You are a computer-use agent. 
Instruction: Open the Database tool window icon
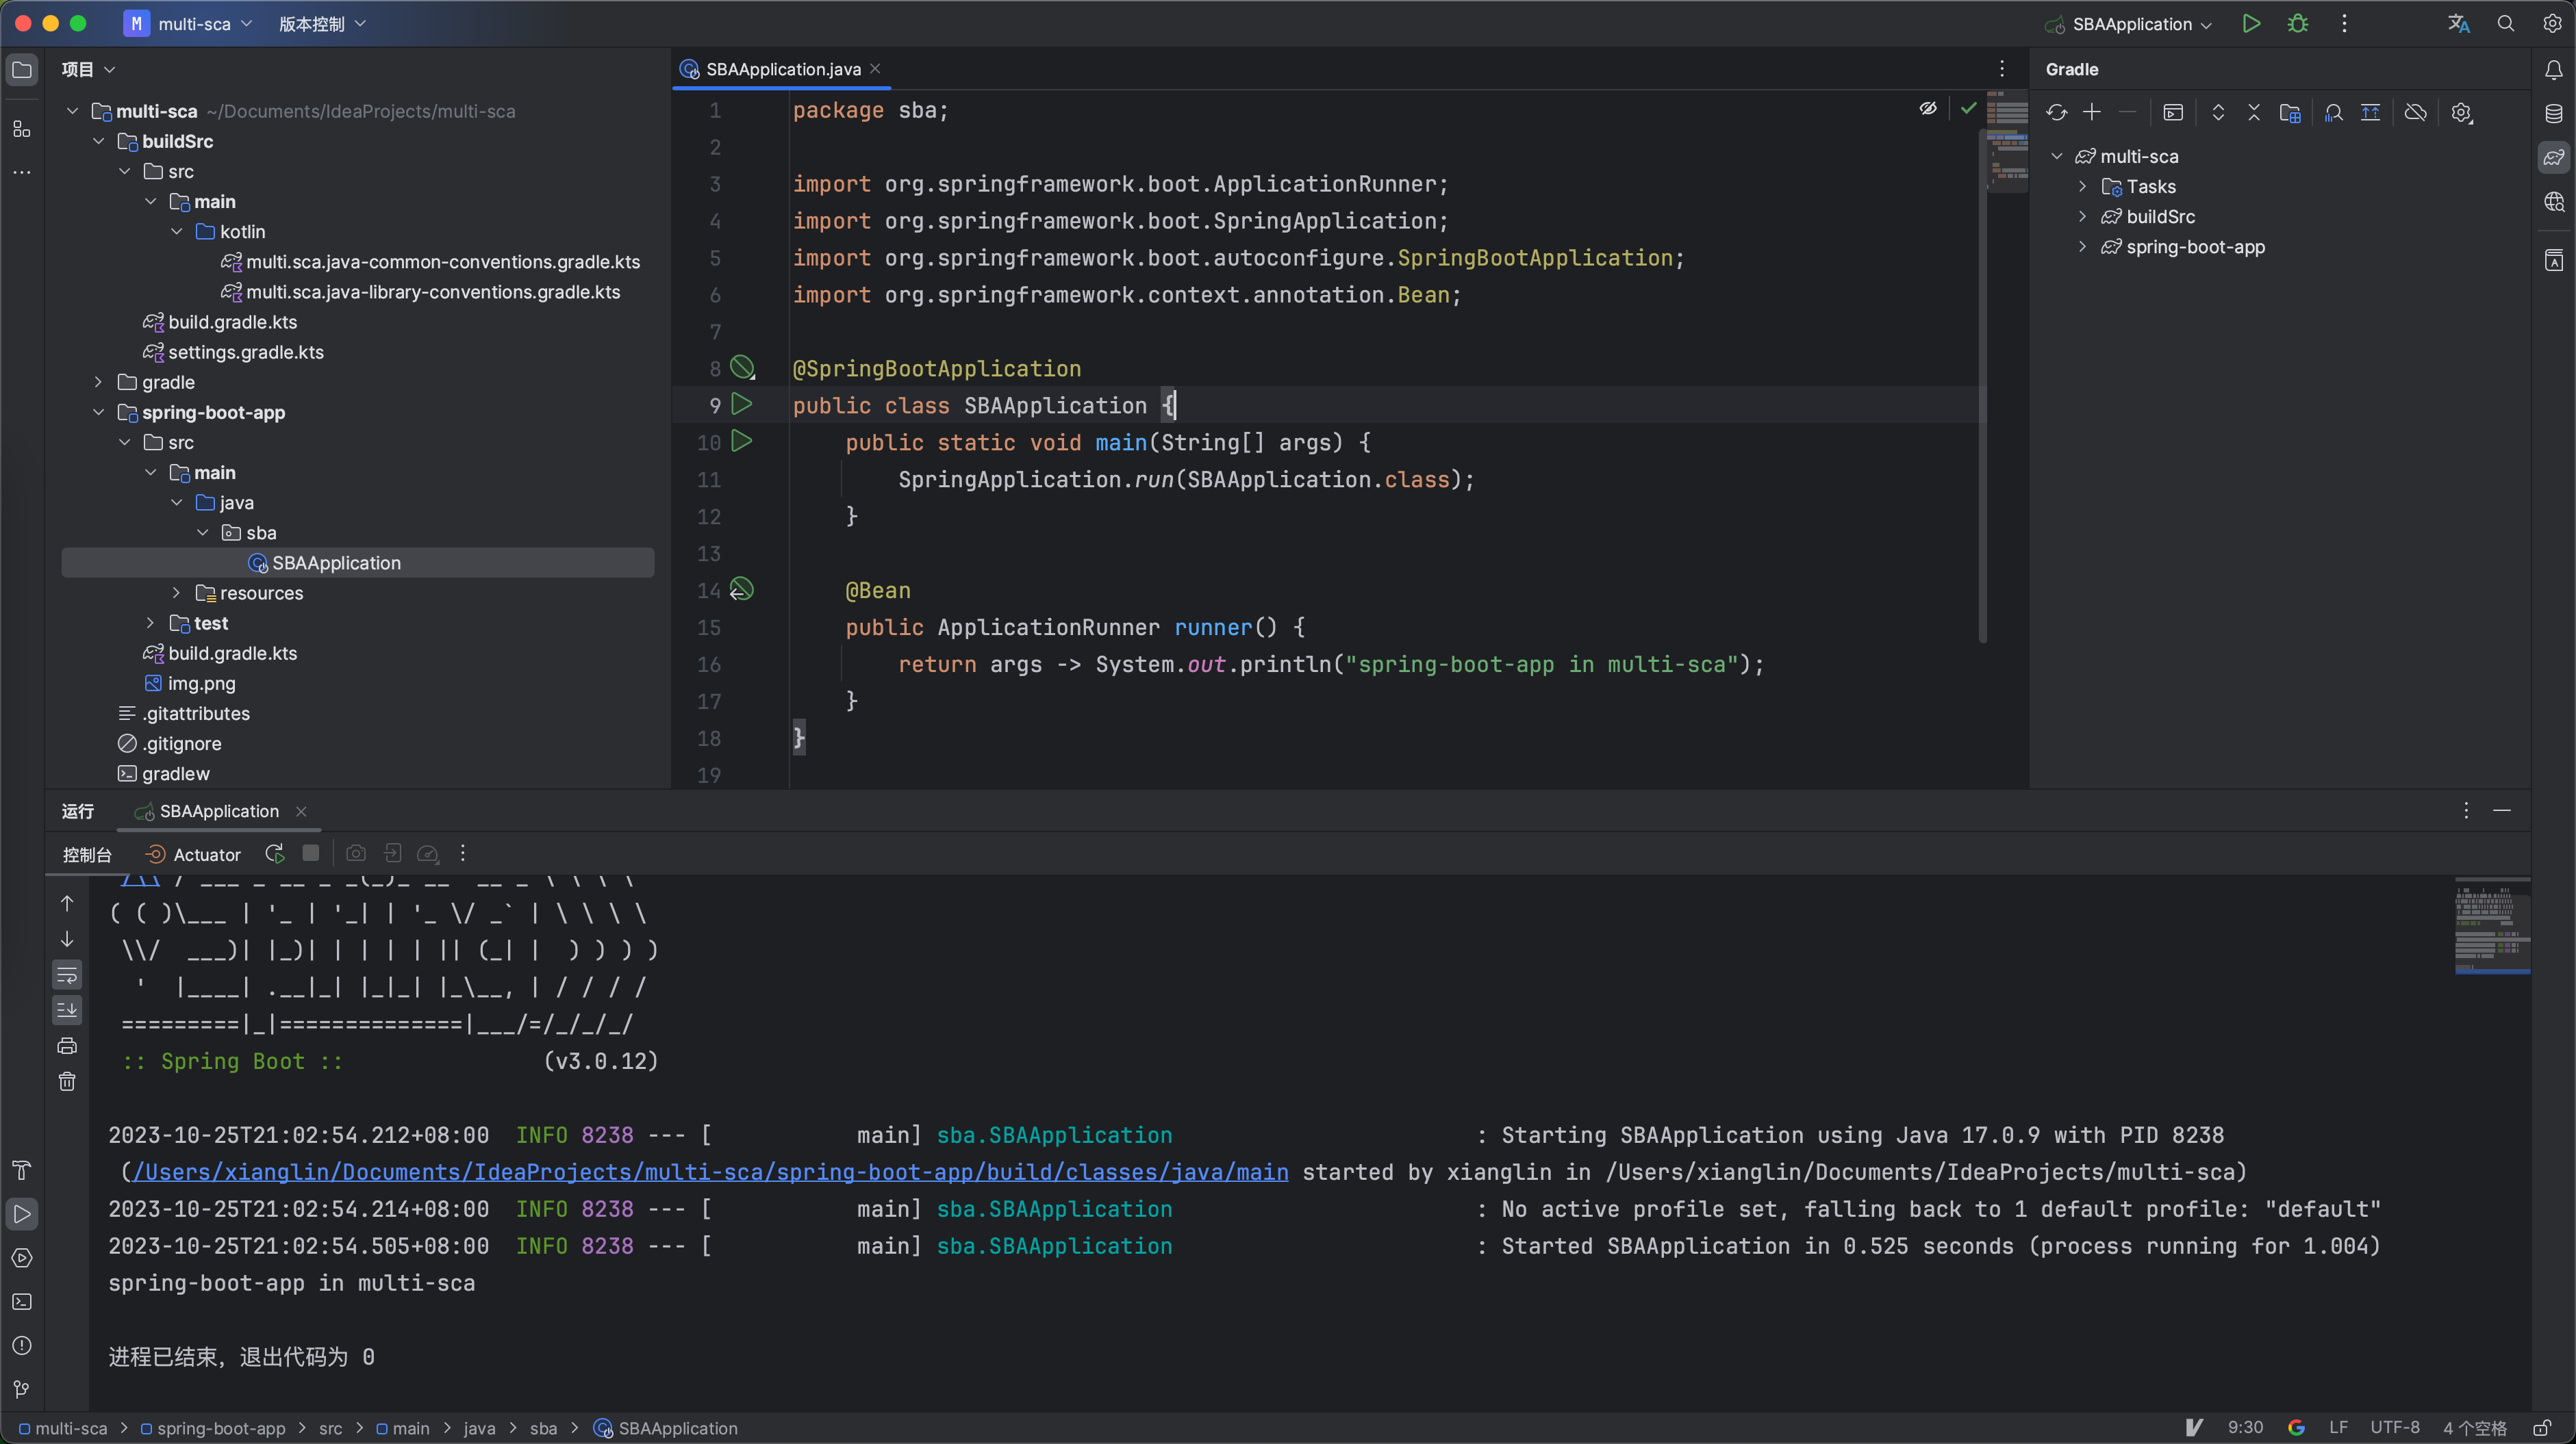(2553, 113)
